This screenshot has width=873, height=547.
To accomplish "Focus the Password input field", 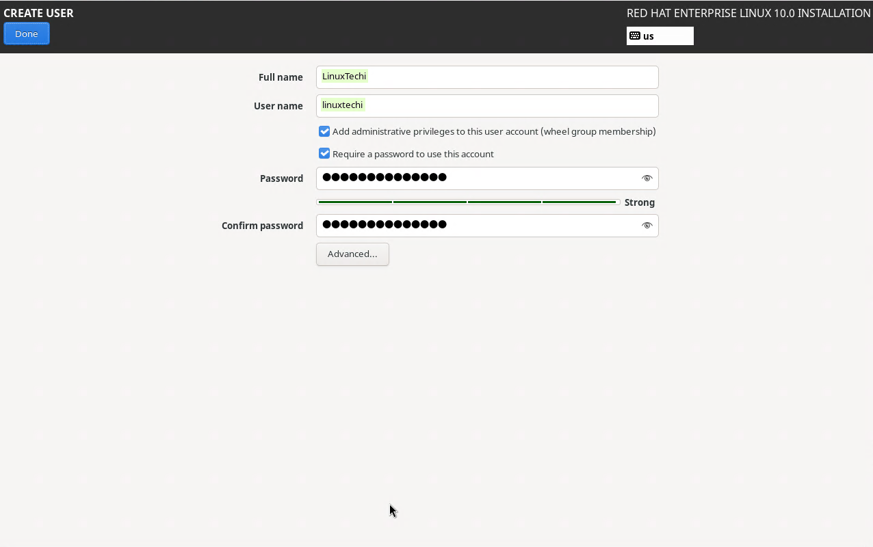I will tap(487, 178).
